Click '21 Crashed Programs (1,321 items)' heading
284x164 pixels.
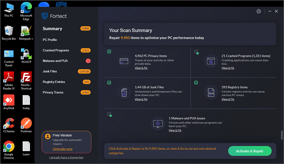(246, 56)
